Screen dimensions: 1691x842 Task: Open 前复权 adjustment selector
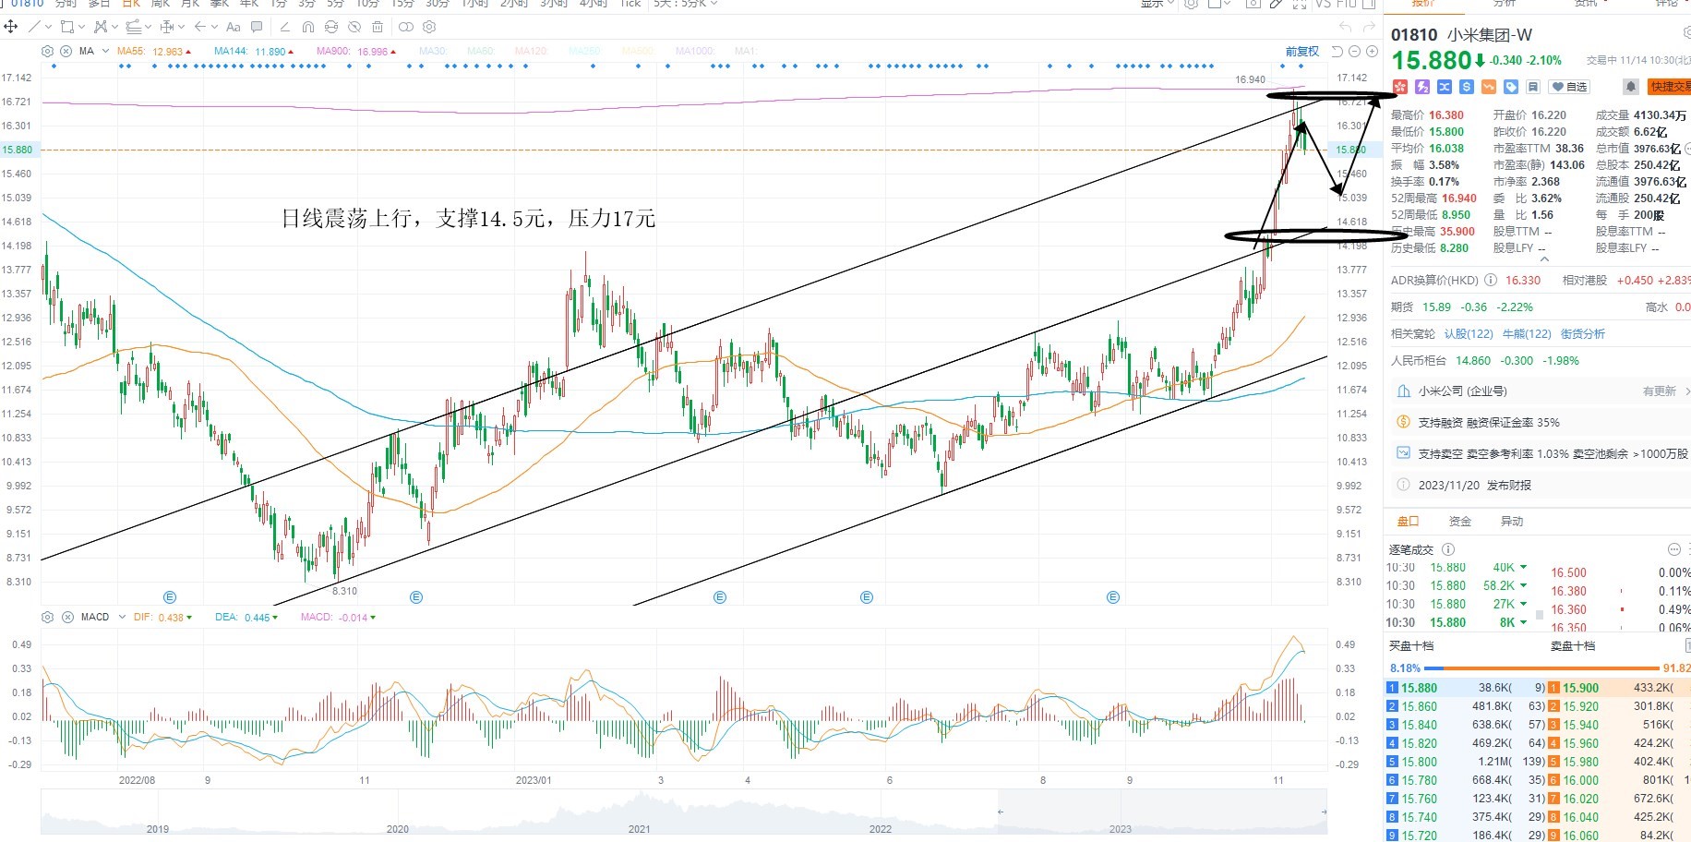1301,52
